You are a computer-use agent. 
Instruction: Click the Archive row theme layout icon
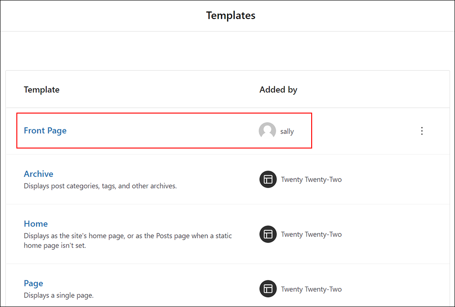click(x=268, y=179)
